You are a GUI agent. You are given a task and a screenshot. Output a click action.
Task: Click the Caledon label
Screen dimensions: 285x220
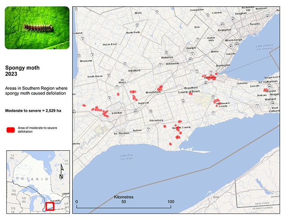coord(217,13)
